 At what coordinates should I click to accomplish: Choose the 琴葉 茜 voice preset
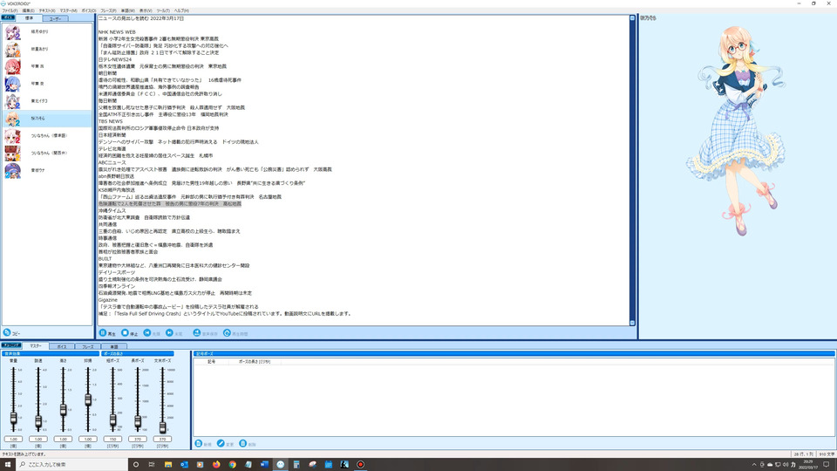[47, 67]
